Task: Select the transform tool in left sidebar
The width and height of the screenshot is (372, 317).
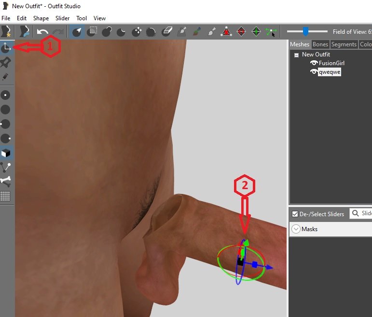Action: tap(6, 47)
